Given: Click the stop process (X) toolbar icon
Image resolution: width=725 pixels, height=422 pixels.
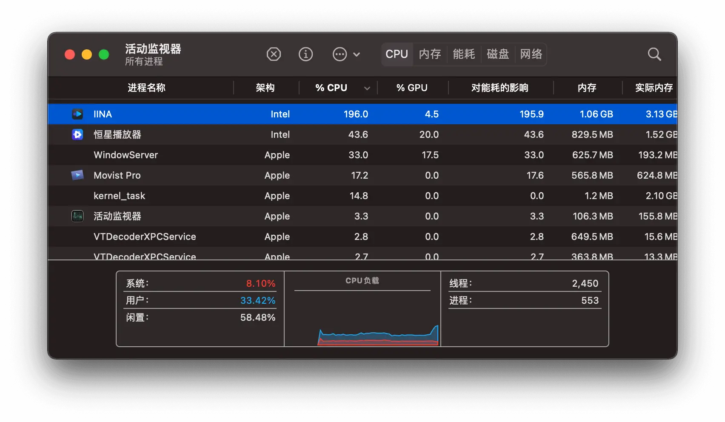Looking at the screenshot, I should (x=274, y=54).
